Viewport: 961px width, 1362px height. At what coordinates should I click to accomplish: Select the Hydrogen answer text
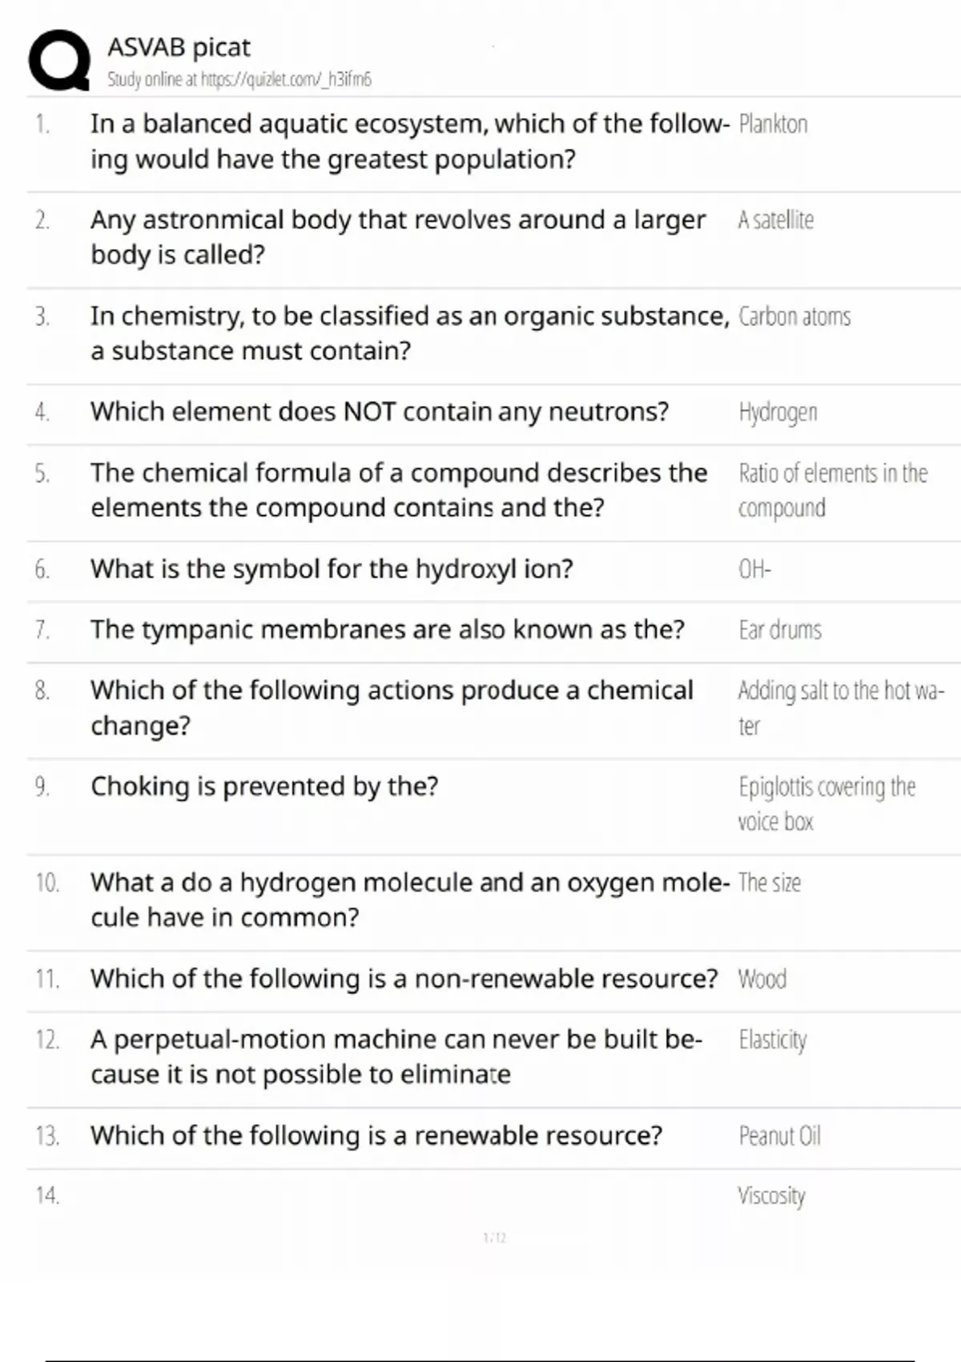(x=778, y=413)
